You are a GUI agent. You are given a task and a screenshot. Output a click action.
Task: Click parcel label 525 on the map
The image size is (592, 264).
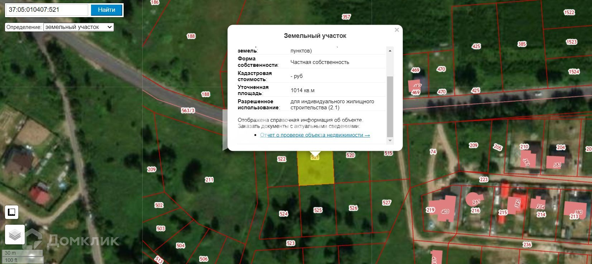318,210
